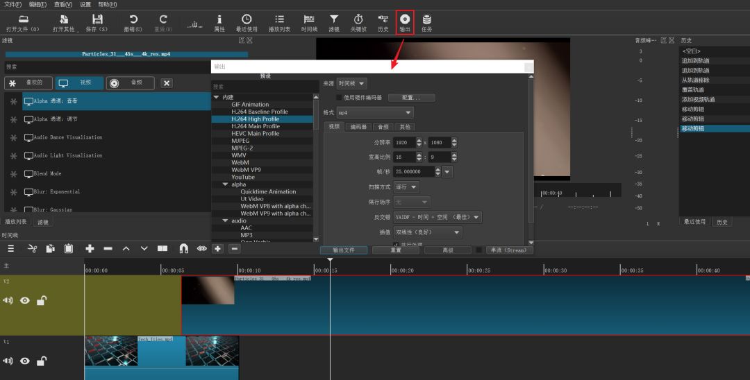This screenshot has width=750, height=380.
Task: Click the 输出 export toolbar icon
Action: 405,20
